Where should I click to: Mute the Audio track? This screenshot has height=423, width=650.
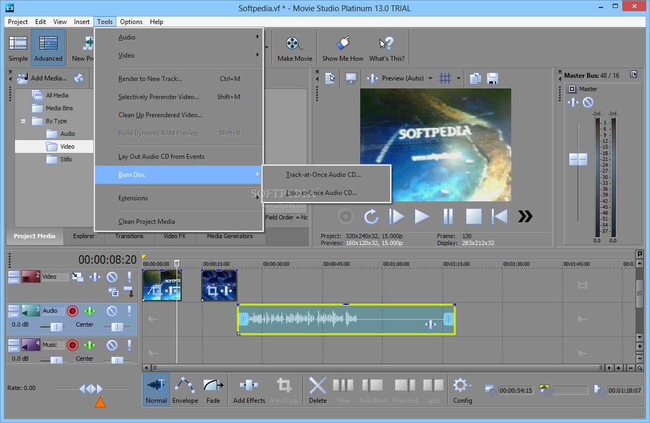click(x=112, y=311)
